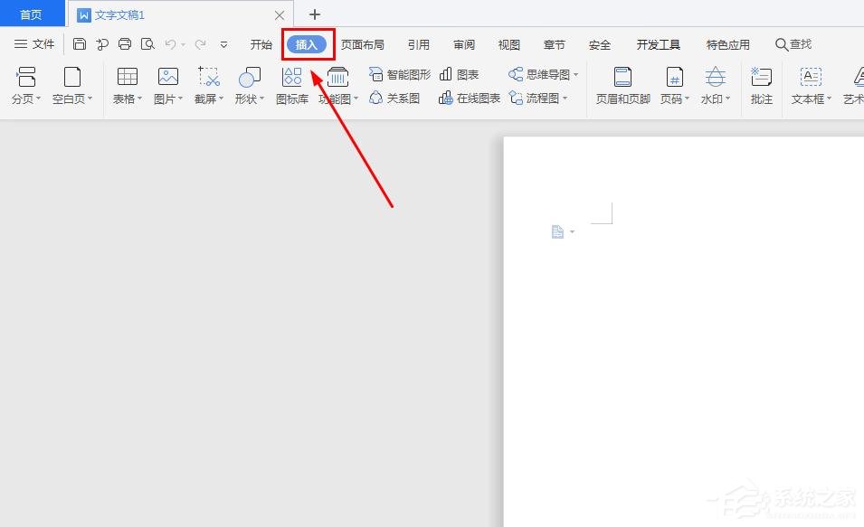This screenshot has height=527, width=864.
Task: Insert a chart via the 图表 icon
Action: pyautogui.click(x=460, y=73)
